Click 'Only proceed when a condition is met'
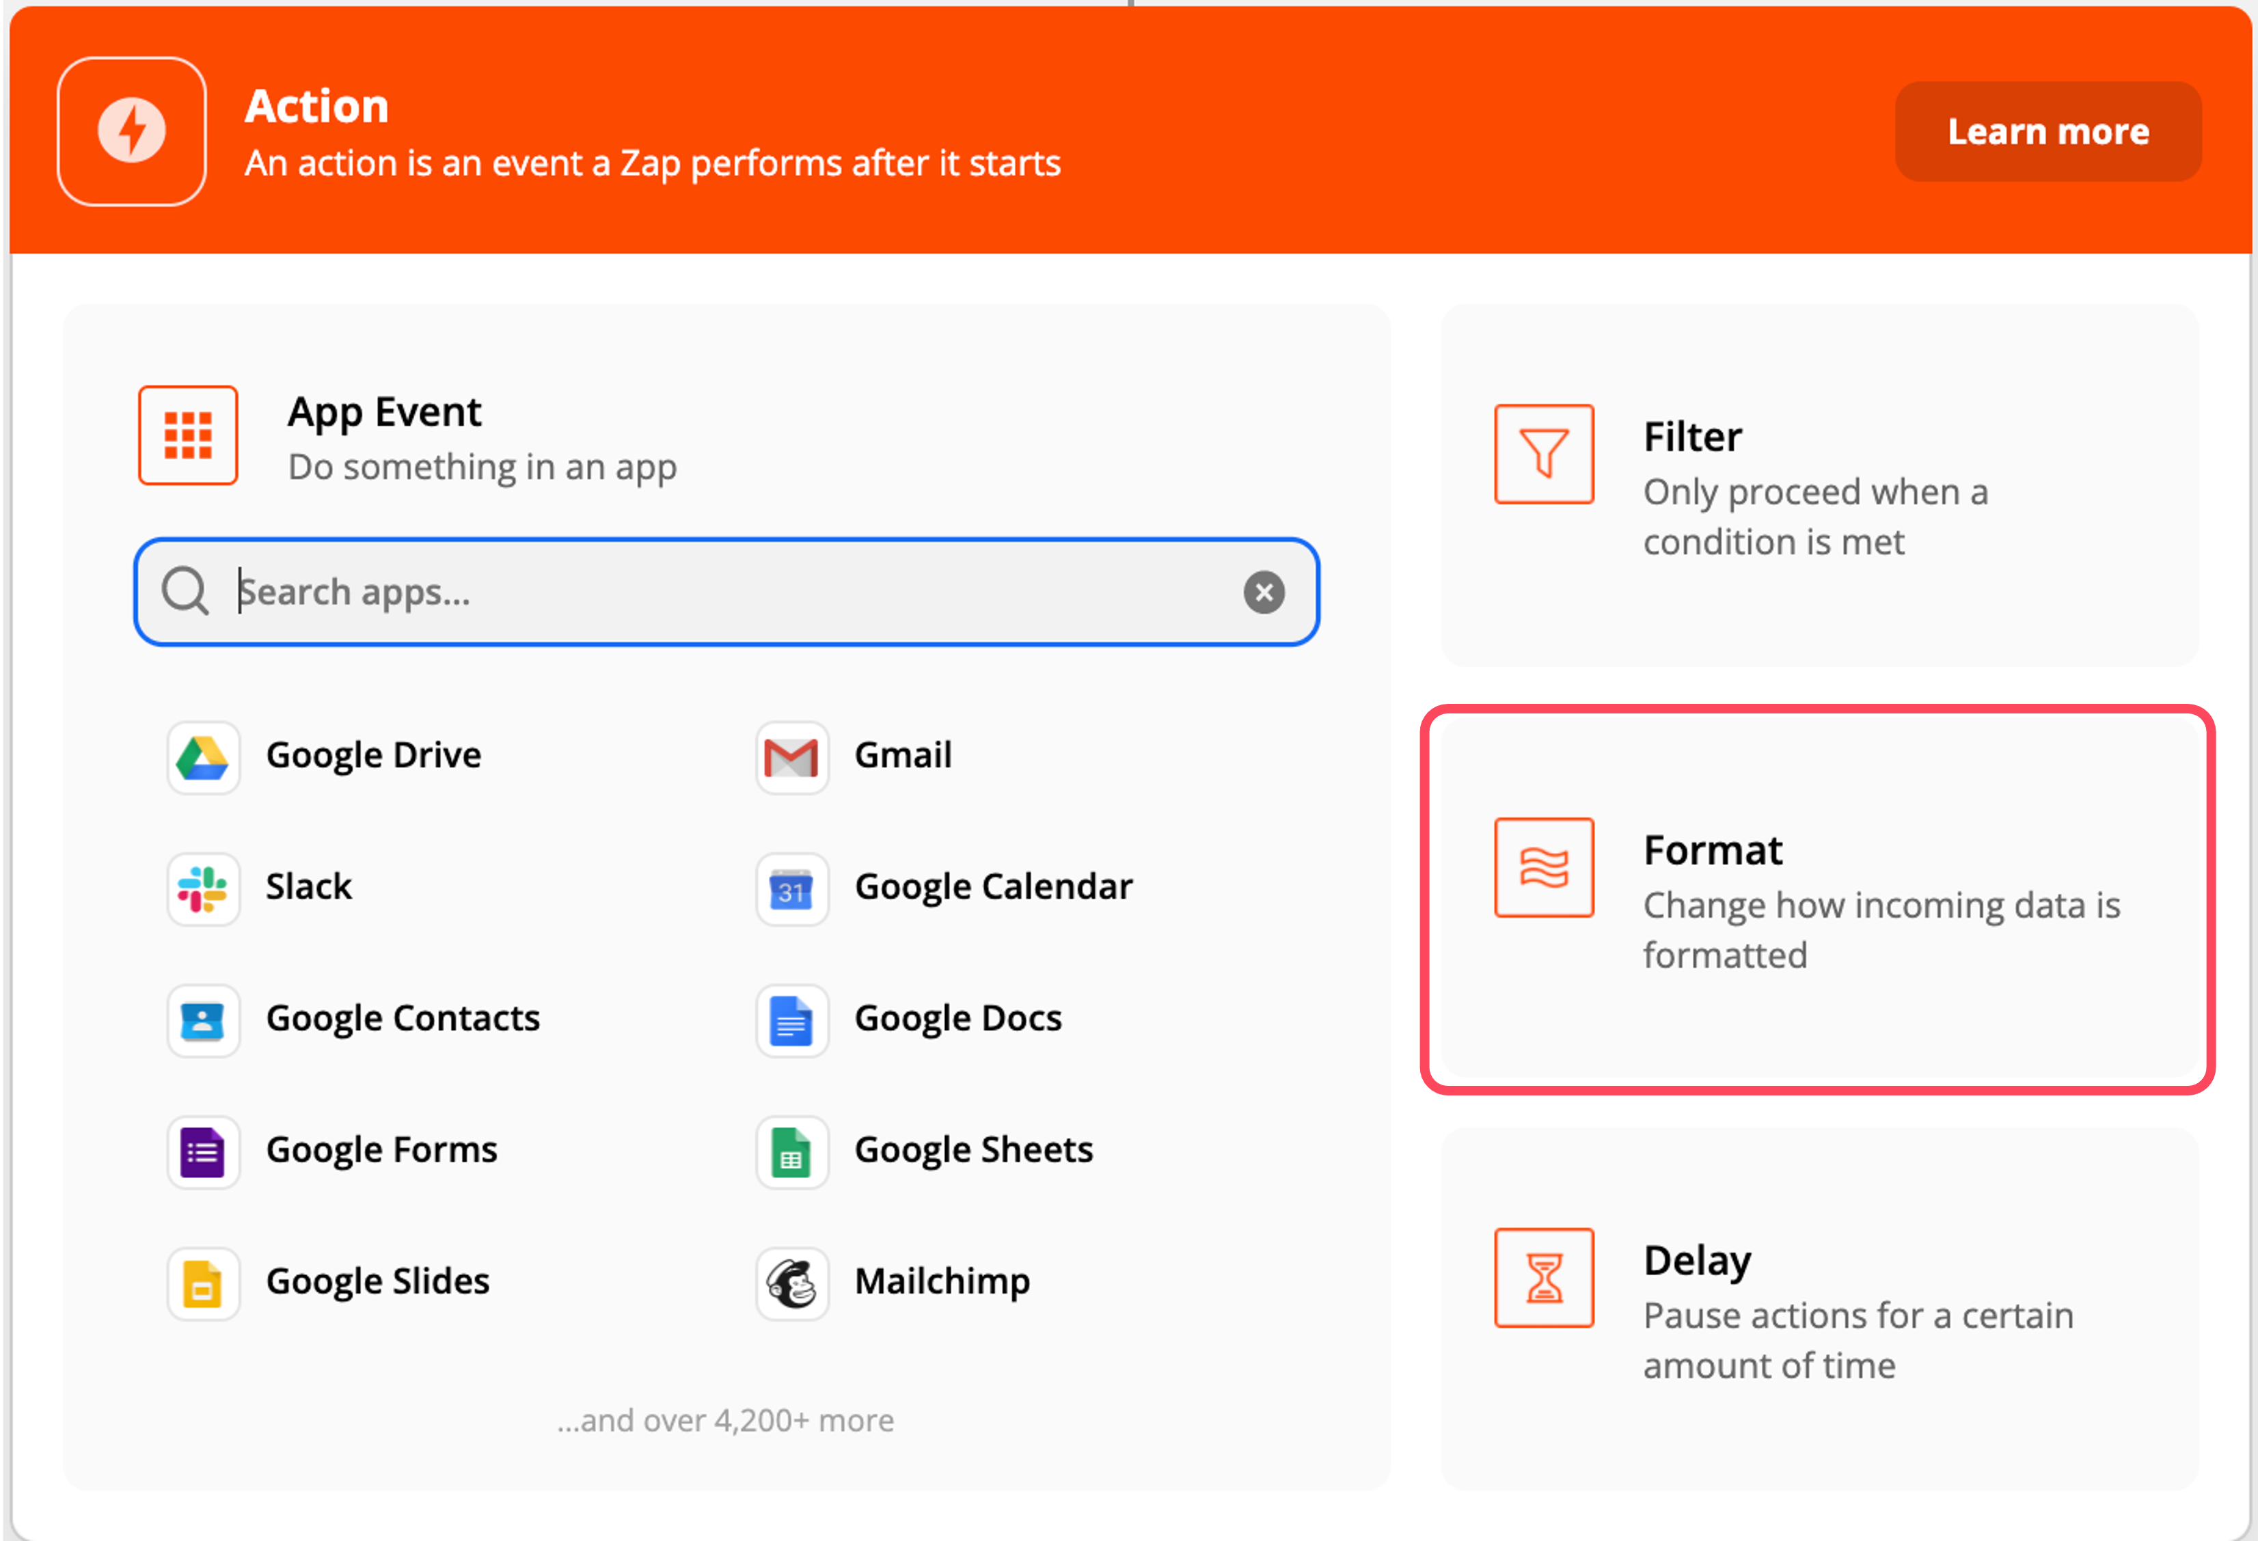This screenshot has height=1541, width=2258. click(1816, 517)
